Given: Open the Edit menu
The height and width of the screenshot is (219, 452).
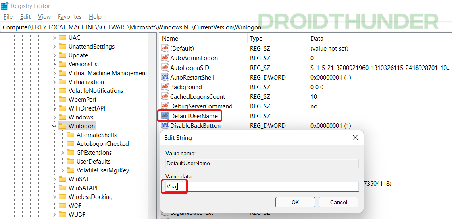Looking at the screenshot, I should point(25,16).
